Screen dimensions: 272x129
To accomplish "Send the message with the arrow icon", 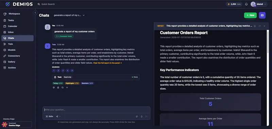I will tap(147, 116).
